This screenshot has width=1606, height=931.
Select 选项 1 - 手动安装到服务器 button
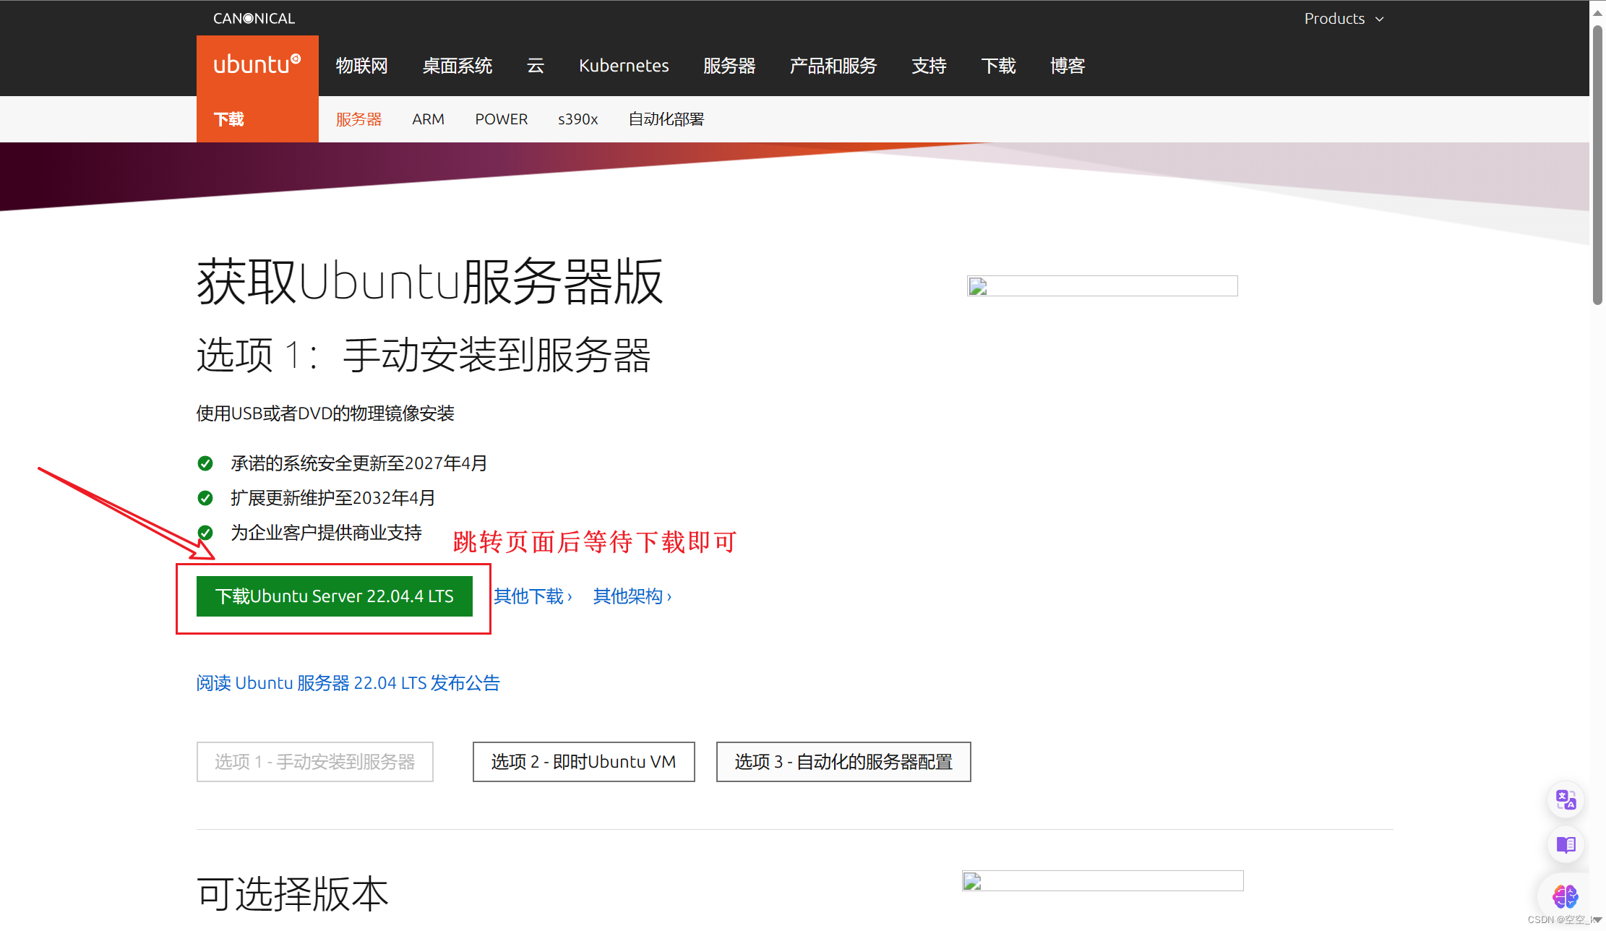click(x=315, y=762)
